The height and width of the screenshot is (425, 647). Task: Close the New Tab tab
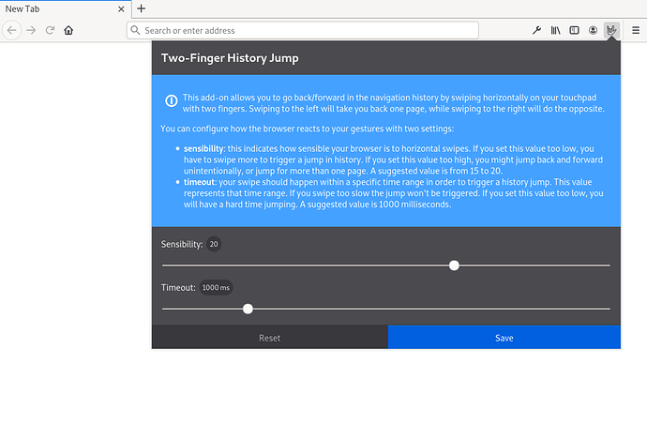point(121,9)
